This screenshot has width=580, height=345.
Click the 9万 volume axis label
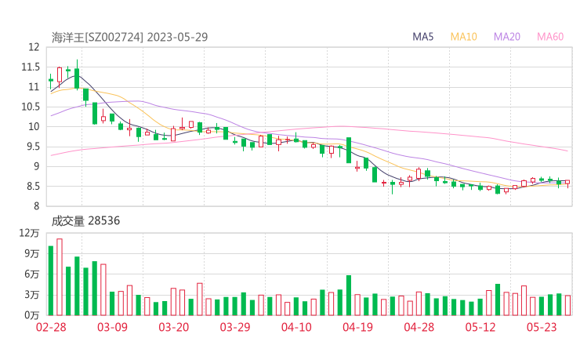[32, 254]
